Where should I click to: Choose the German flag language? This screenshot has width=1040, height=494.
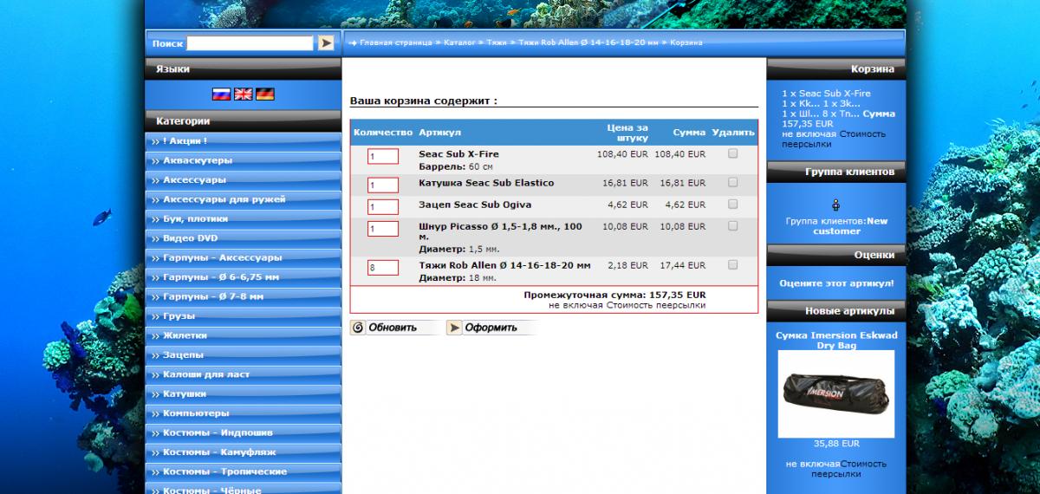(x=265, y=94)
